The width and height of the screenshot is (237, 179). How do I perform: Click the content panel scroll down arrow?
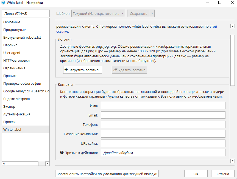[x=232, y=161]
